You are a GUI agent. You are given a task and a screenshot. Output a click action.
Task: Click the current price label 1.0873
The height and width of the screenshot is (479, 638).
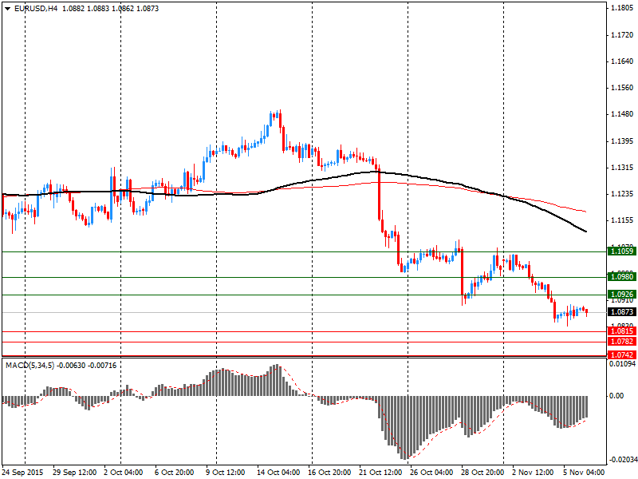(622, 312)
